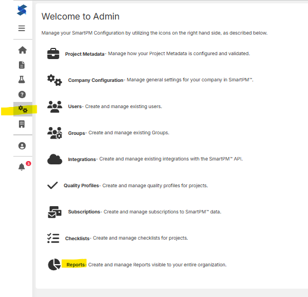This screenshot has width=308, height=297.
Task: Click the SmartPM logo in the sidebar
Action: [22, 10]
